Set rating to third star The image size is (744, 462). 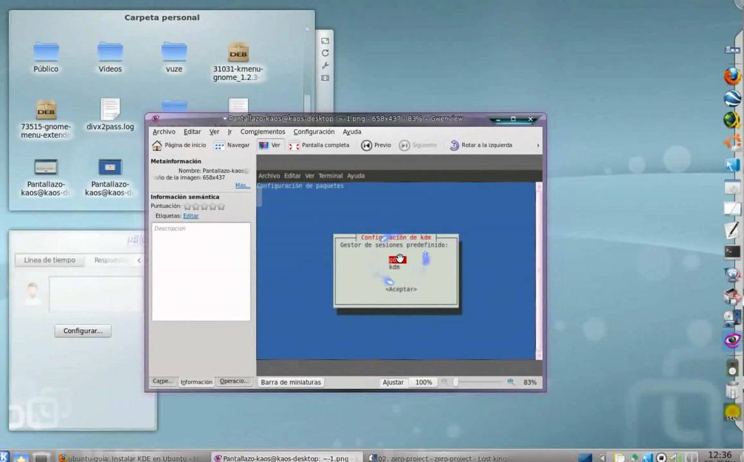204,206
